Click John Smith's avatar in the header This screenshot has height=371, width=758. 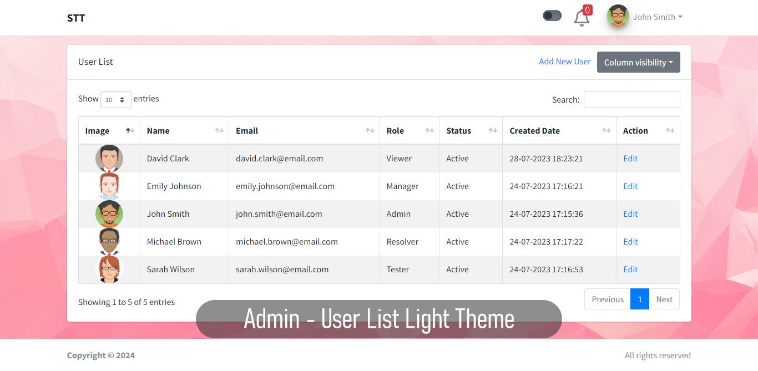(x=618, y=17)
